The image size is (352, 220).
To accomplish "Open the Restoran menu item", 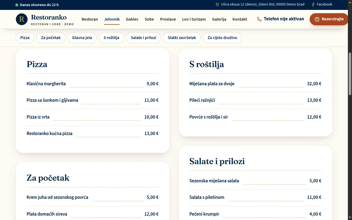I will pyautogui.click(x=90, y=19).
